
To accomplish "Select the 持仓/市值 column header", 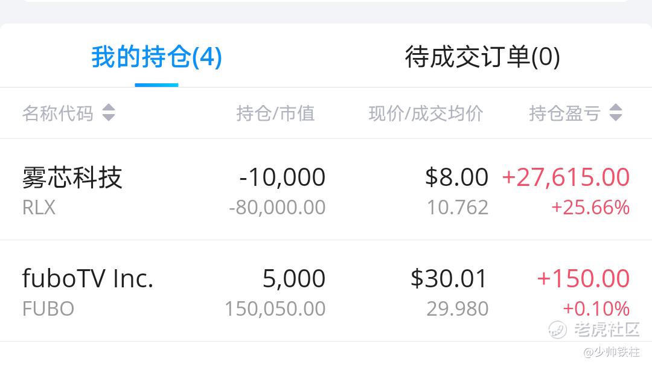I will (275, 113).
